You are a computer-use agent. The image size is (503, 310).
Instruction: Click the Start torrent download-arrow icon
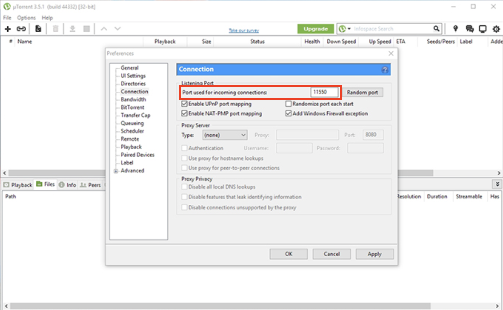click(73, 29)
